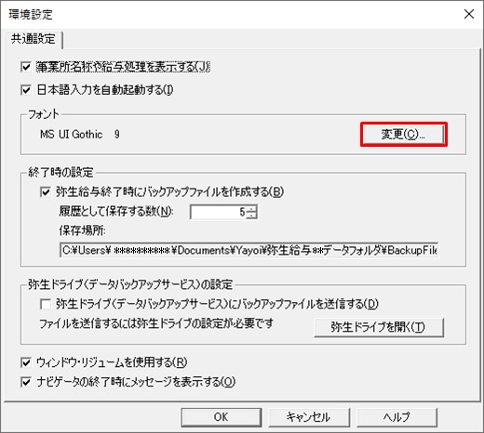Open help with the ヘルプ button
This screenshot has width=484, height=433.
tap(397, 417)
